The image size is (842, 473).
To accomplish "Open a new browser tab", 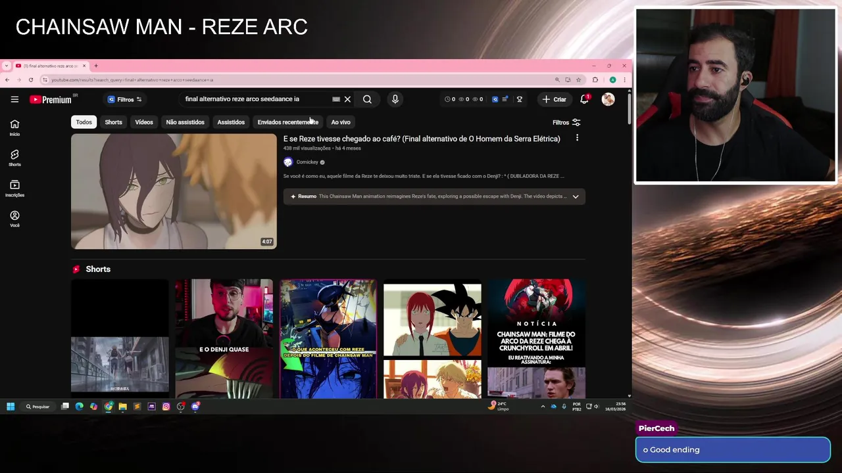I will pyautogui.click(x=95, y=66).
